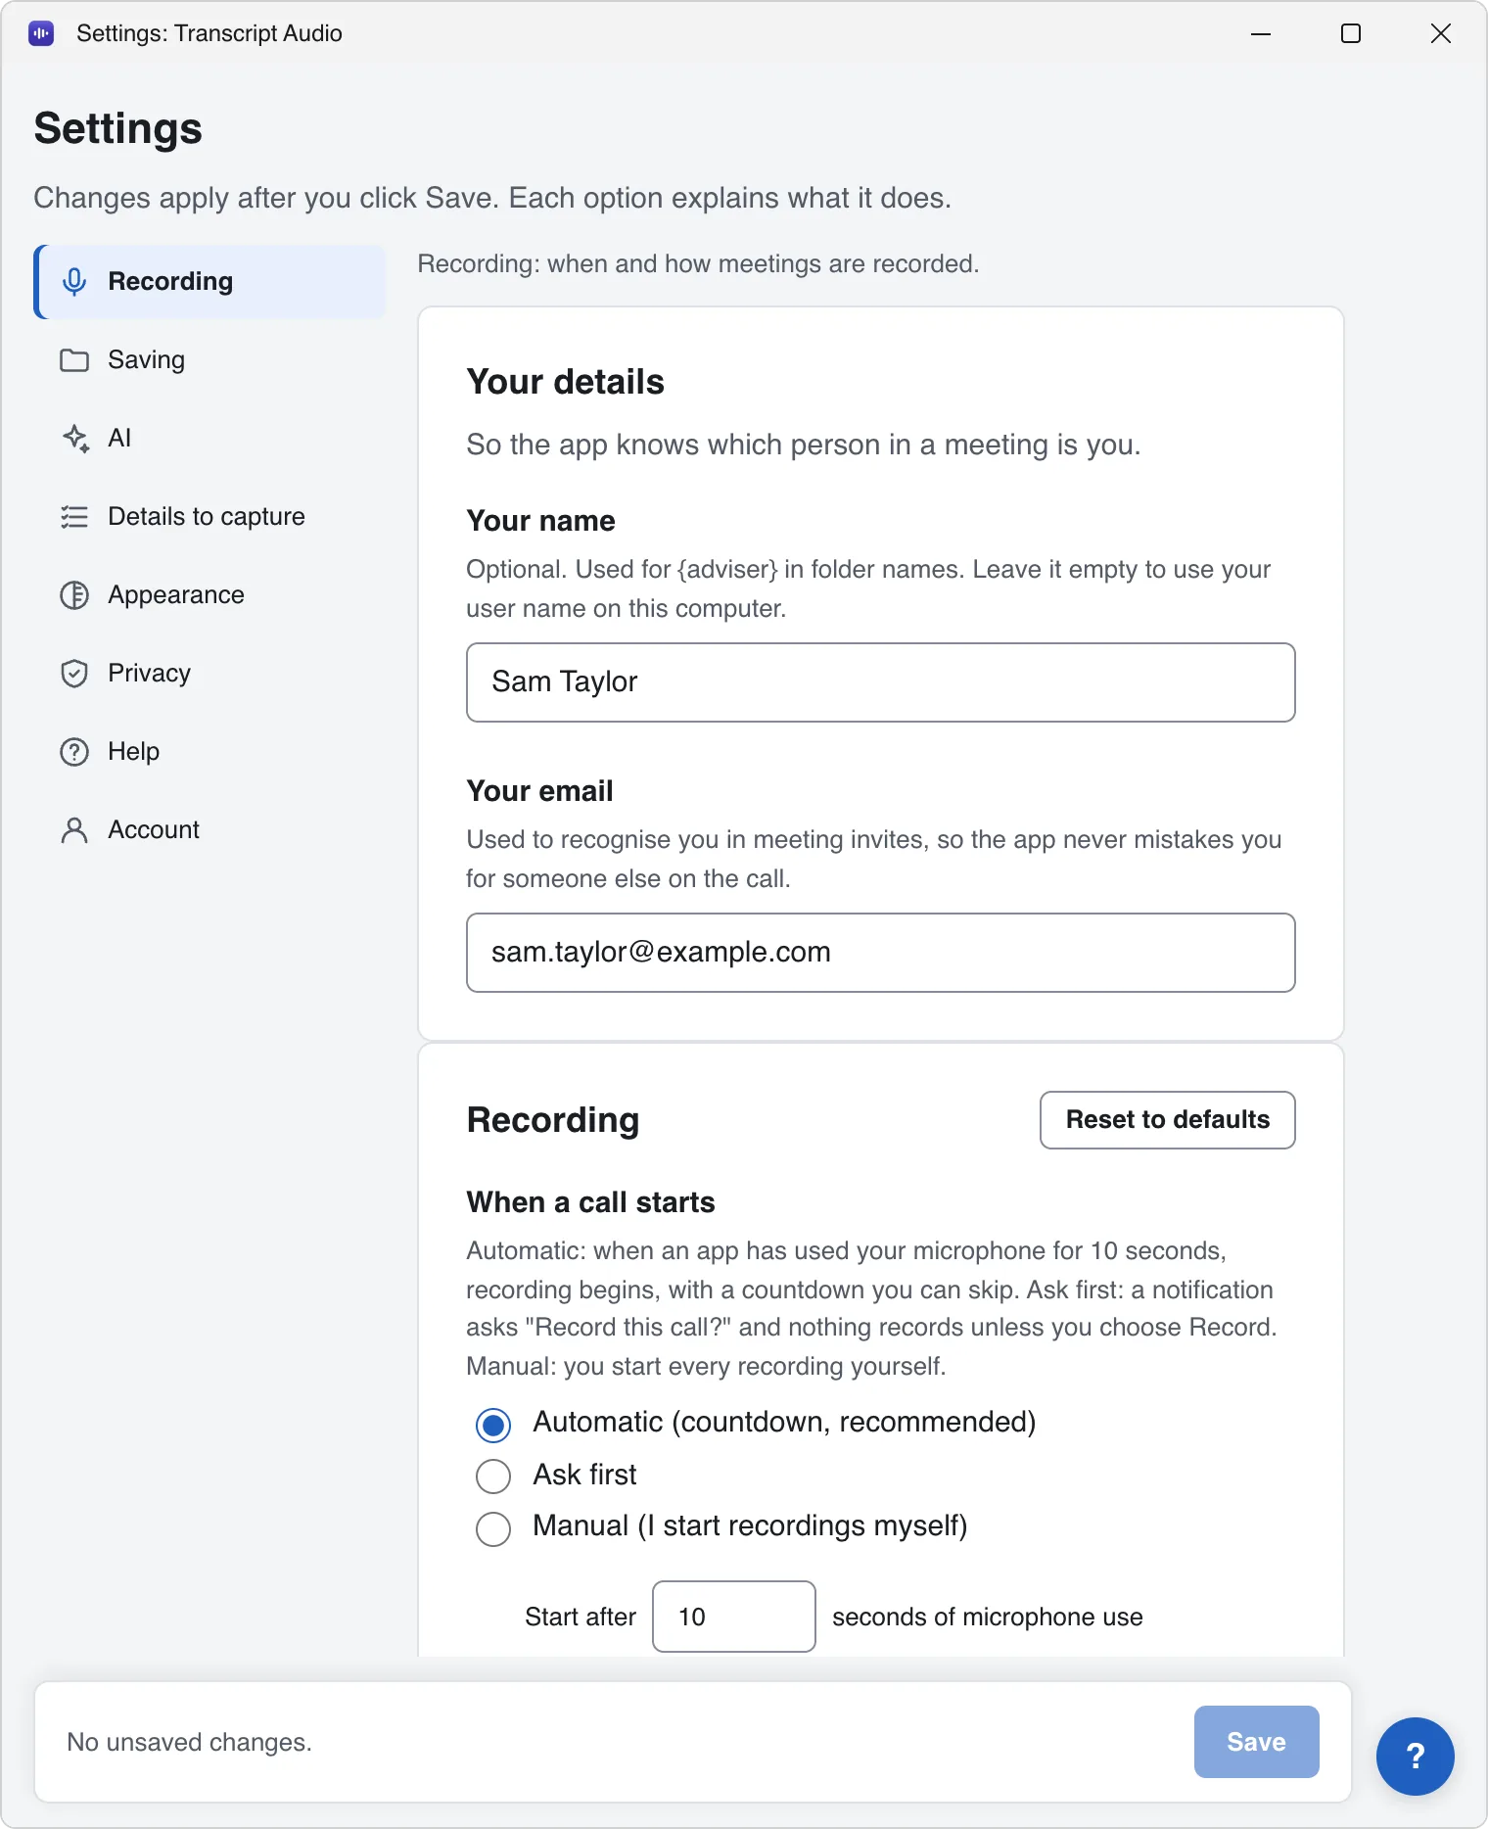Maximize the Settings window
Viewport: 1488px width, 1829px height.
(x=1351, y=33)
